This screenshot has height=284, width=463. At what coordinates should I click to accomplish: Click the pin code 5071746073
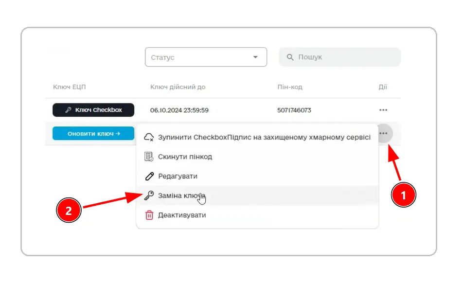tap(294, 110)
